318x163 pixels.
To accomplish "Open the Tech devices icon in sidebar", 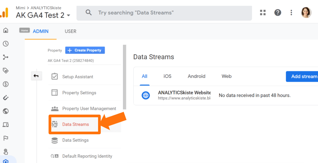I will [6, 124].
